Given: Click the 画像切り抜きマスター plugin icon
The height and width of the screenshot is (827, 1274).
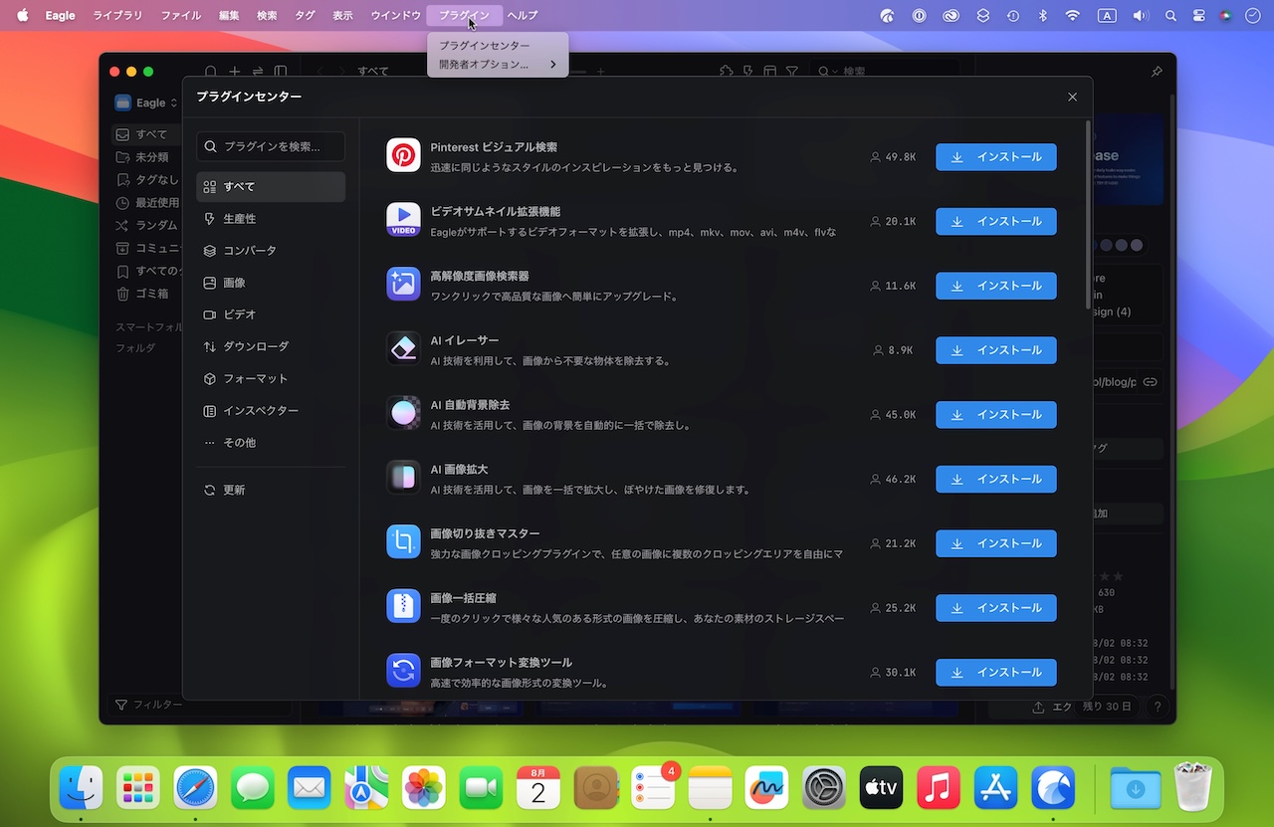Looking at the screenshot, I should point(403,542).
